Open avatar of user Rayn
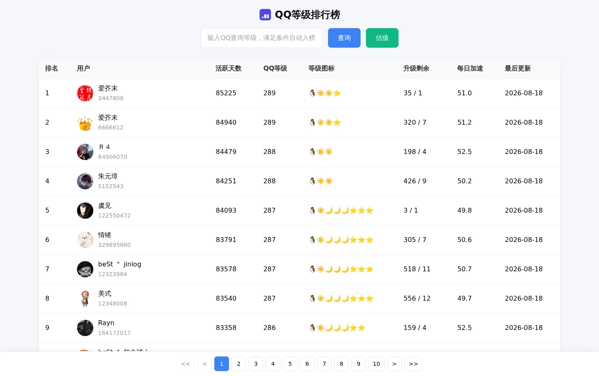The image size is (599, 376). coord(85,328)
